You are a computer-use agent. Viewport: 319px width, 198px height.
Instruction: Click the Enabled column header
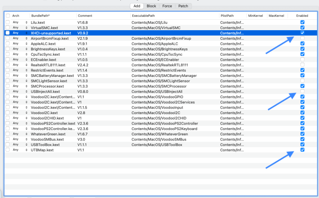coord(302,16)
